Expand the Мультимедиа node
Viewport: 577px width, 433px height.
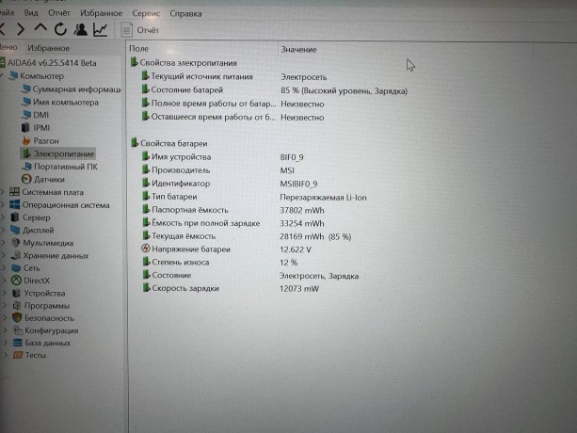[x=4, y=243]
